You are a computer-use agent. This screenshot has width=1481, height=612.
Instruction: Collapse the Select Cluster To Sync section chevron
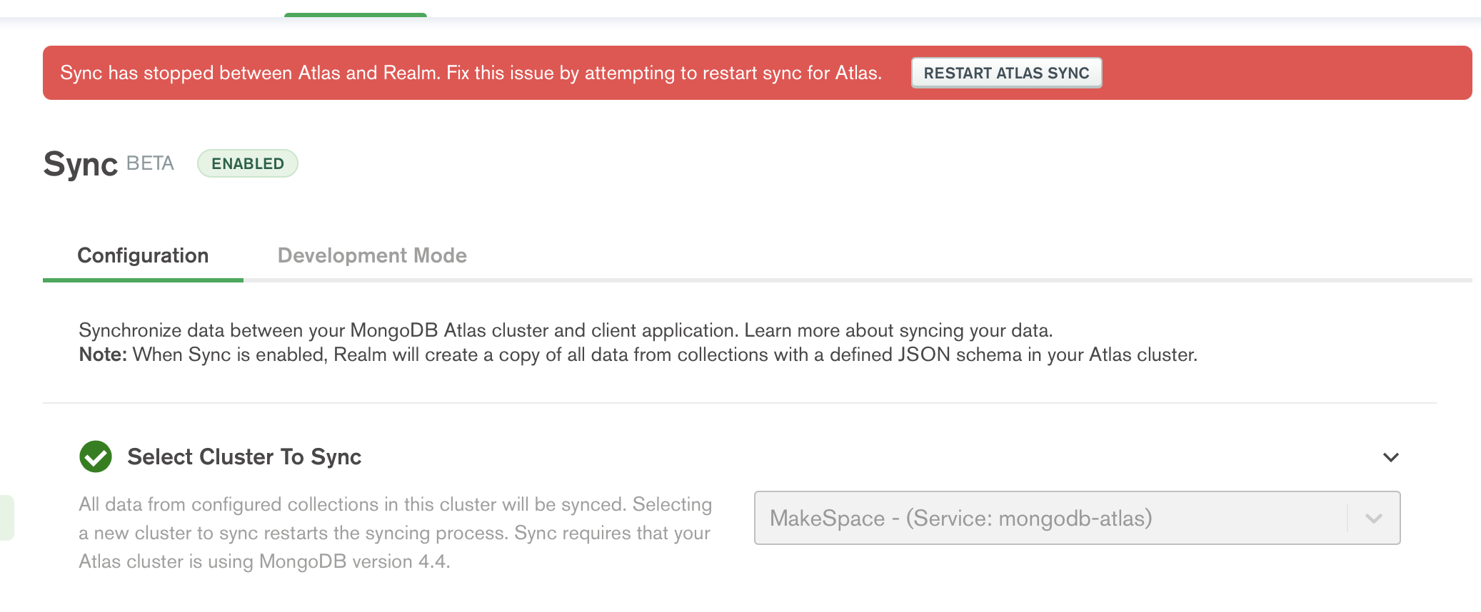pyautogui.click(x=1390, y=457)
